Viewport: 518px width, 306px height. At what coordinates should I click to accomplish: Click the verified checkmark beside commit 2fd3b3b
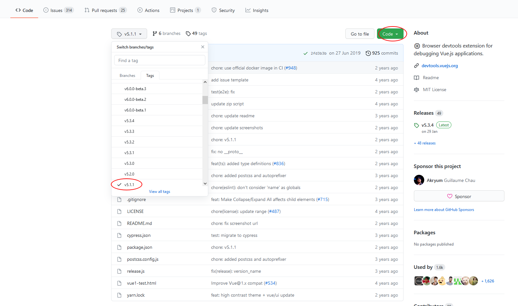point(306,53)
